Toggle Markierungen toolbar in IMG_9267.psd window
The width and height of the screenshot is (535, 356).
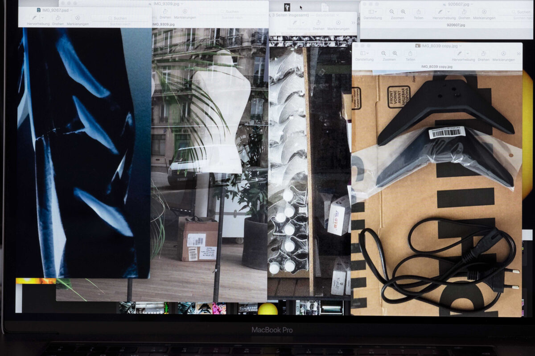(78, 17)
